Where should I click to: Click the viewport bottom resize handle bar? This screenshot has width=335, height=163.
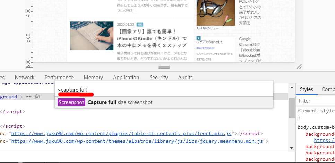click(x=164, y=67)
